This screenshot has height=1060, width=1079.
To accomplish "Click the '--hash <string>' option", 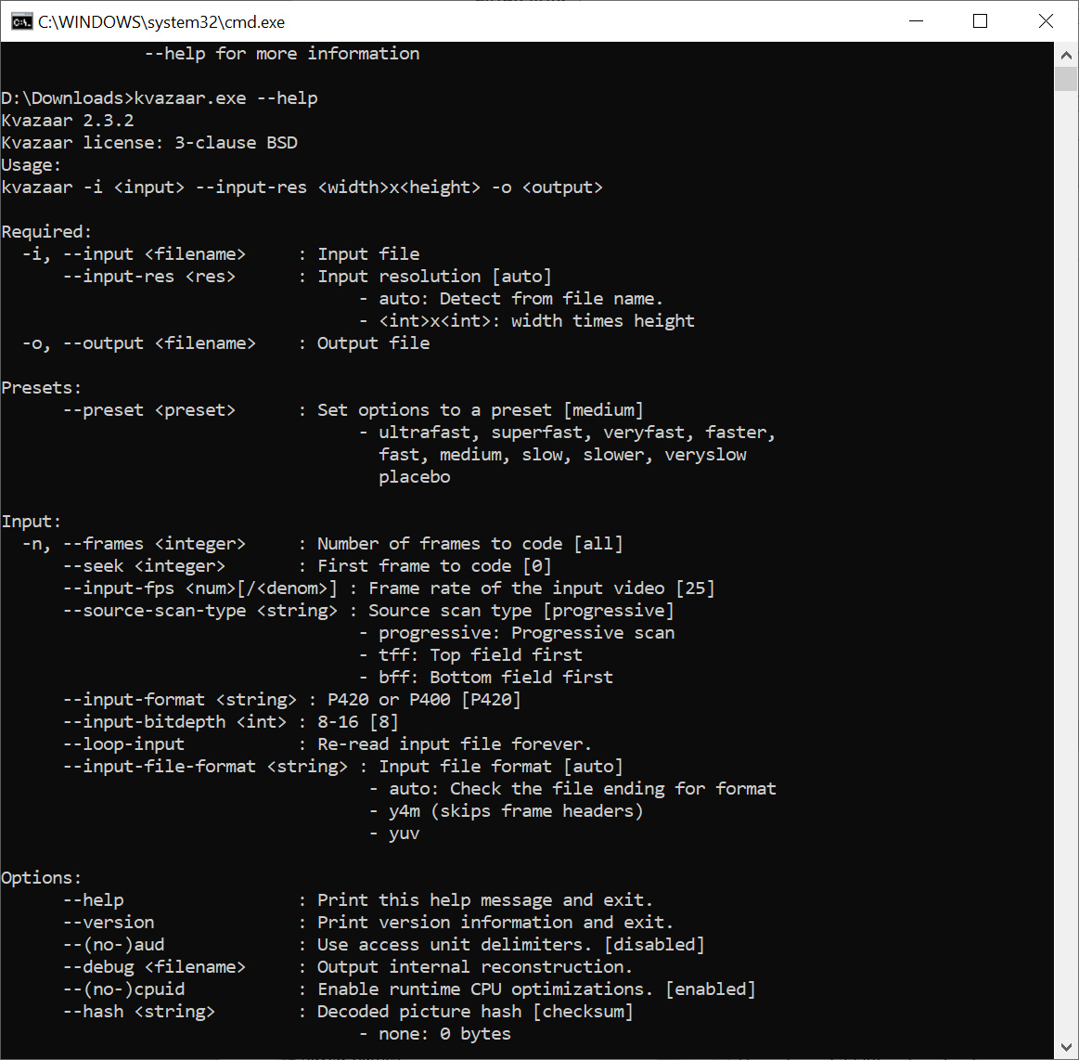I will (139, 1011).
